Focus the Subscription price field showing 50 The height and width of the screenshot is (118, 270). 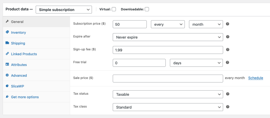tap(130, 24)
